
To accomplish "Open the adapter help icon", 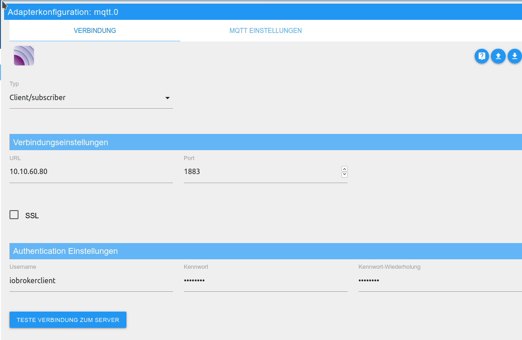I will (x=481, y=56).
